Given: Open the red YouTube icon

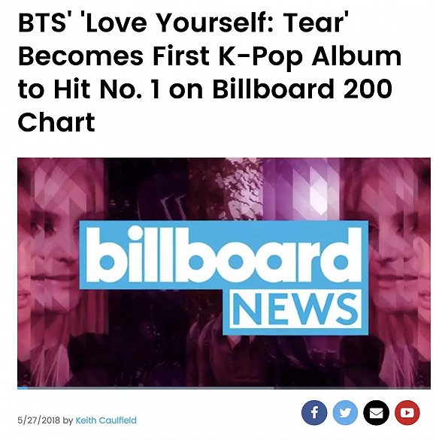Looking at the screenshot, I should (407, 413).
